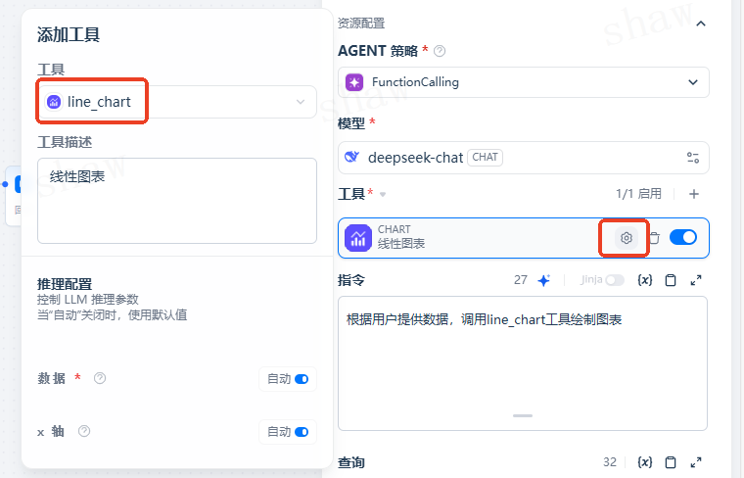Copy the 指令 text with clipboard icon
The width and height of the screenshot is (744, 478).
[x=671, y=280]
